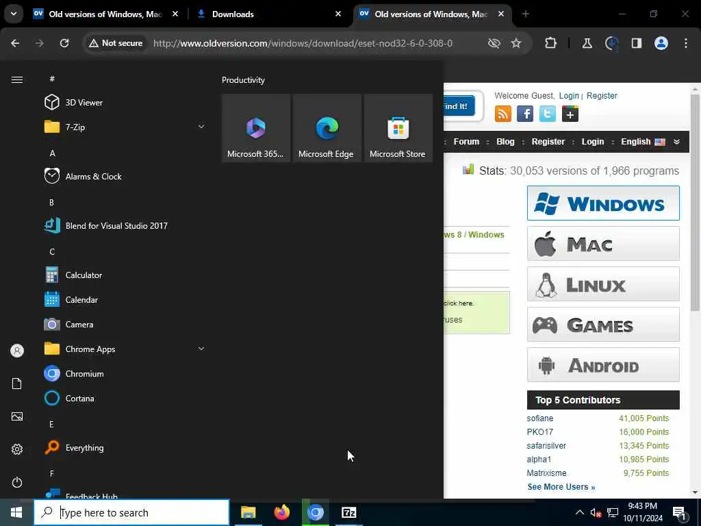
Task: Go back in the browser
Action: click(15, 43)
